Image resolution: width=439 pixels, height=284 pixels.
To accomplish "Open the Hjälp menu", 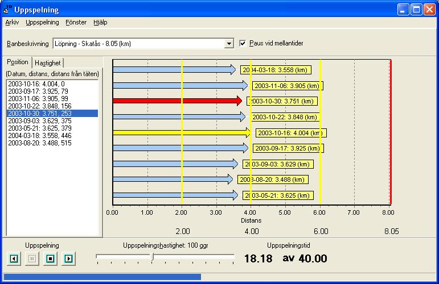I will point(100,22).
